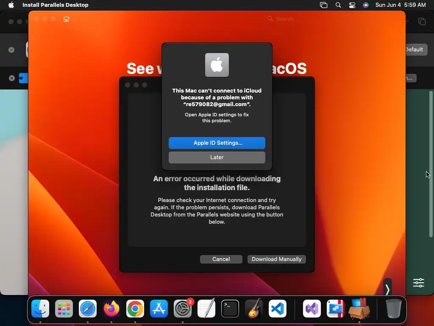Dismiss iCloud alert with Later button
The height and width of the screenshot is (326, 434).
pyautogui.click(x=217, y=157)
